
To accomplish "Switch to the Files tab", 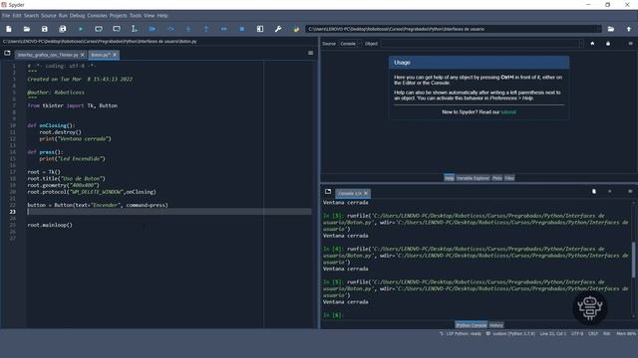I will pos(509,178).
